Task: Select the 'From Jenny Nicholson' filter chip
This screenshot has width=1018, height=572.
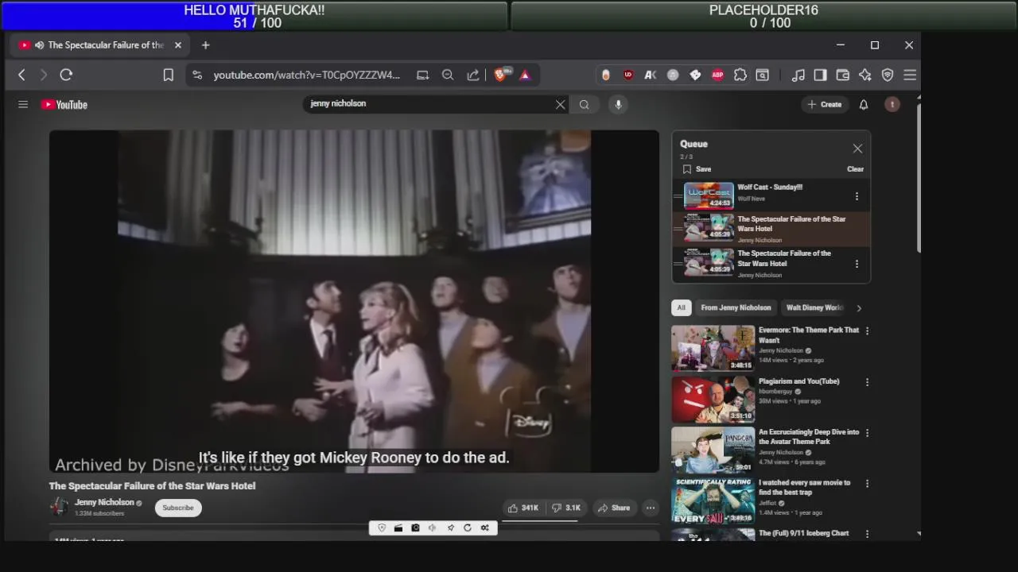Action: [x=736, y=307]
